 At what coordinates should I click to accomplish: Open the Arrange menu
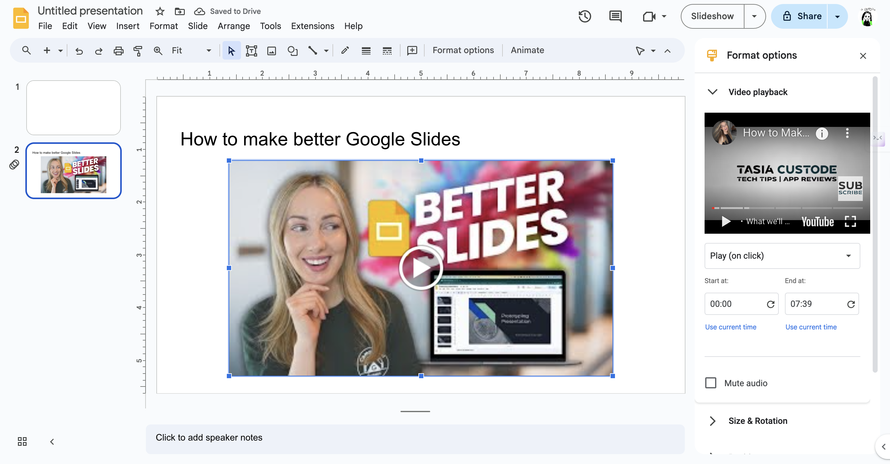point(234,26)
